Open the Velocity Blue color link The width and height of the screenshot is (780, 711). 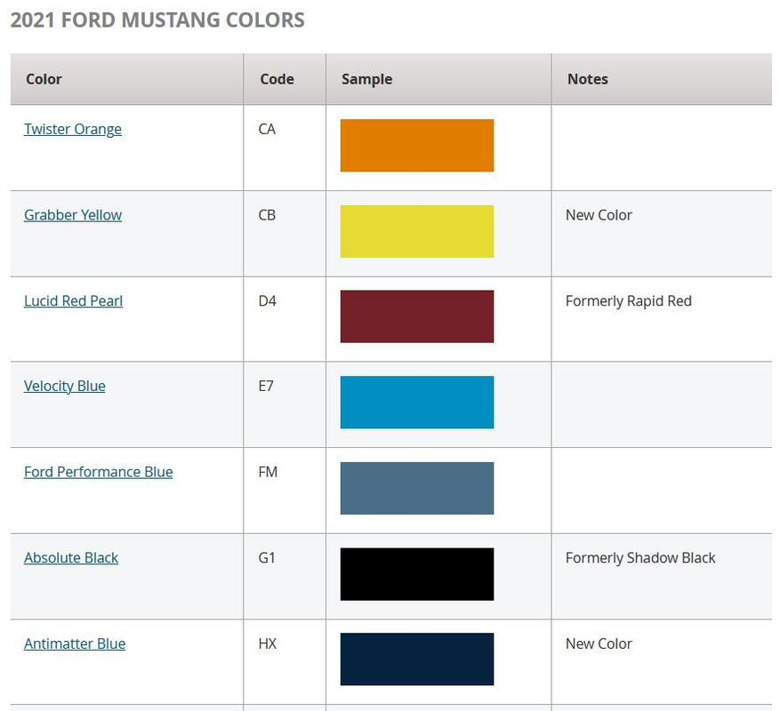point(65,387)
